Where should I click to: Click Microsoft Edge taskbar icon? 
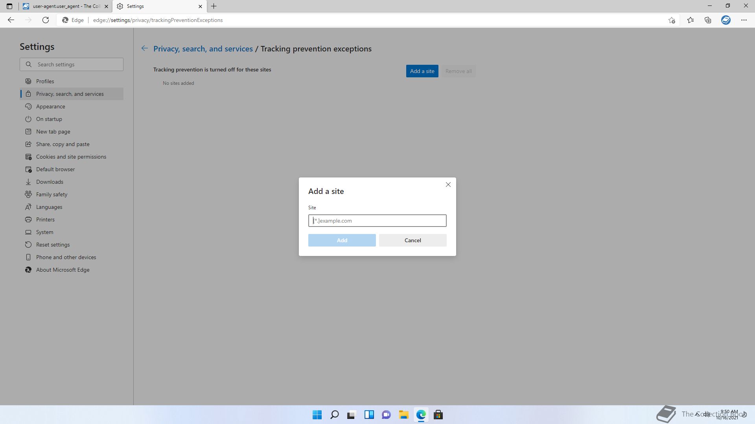(421, 415)
